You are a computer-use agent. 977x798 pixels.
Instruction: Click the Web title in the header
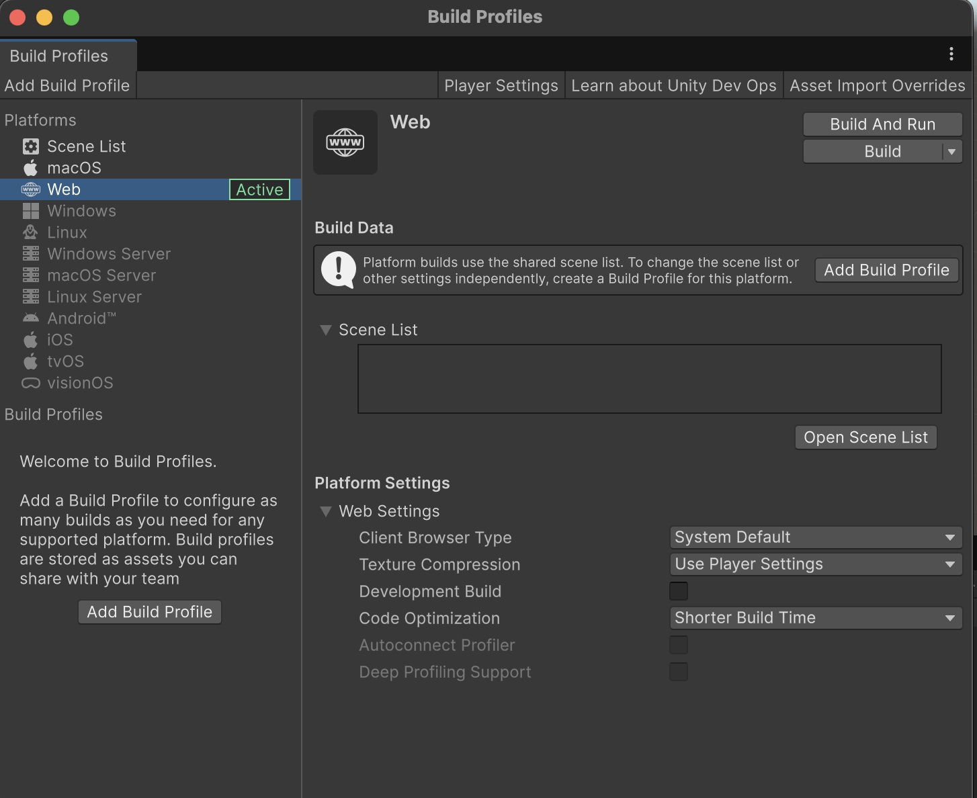point(411,122)
